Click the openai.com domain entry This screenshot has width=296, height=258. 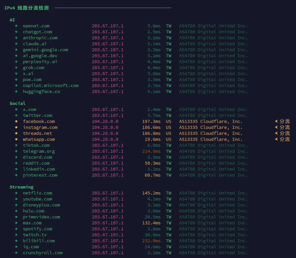click(x=36, y=26)
